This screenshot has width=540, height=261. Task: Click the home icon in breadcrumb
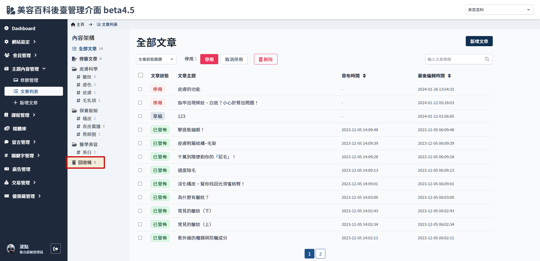point(73,24)
